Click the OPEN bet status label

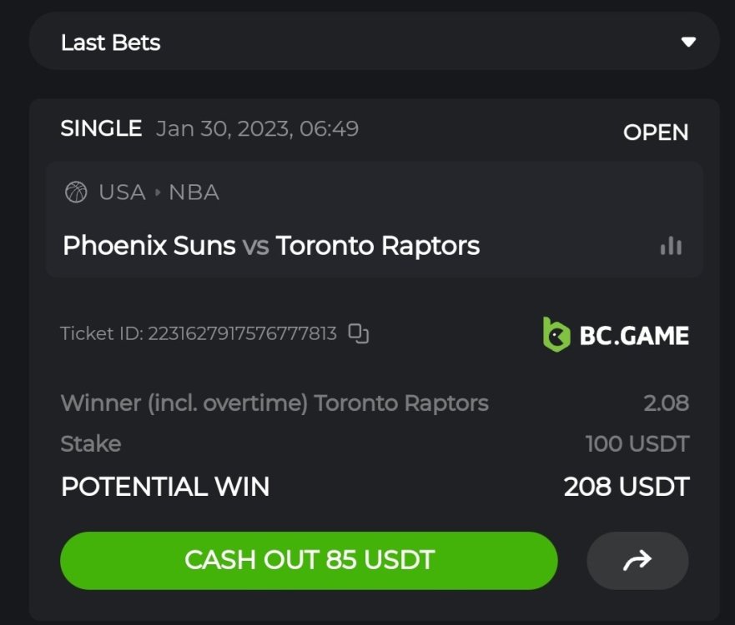coord(656,132)
